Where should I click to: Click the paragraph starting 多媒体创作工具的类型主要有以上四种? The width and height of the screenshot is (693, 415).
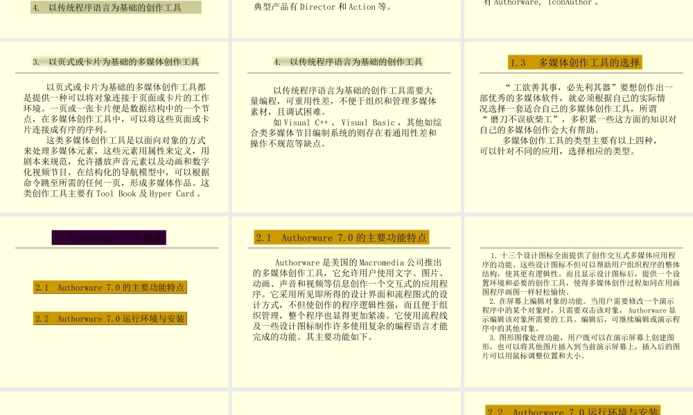pyautogui.click(x=569, y=146)
